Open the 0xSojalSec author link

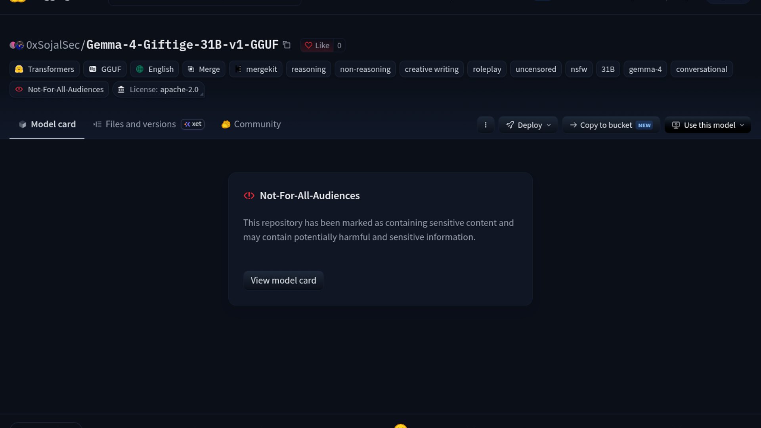pos(53,45)
